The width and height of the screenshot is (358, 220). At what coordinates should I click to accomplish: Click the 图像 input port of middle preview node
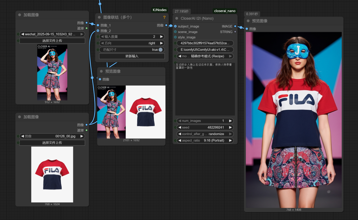pos(100,79)
